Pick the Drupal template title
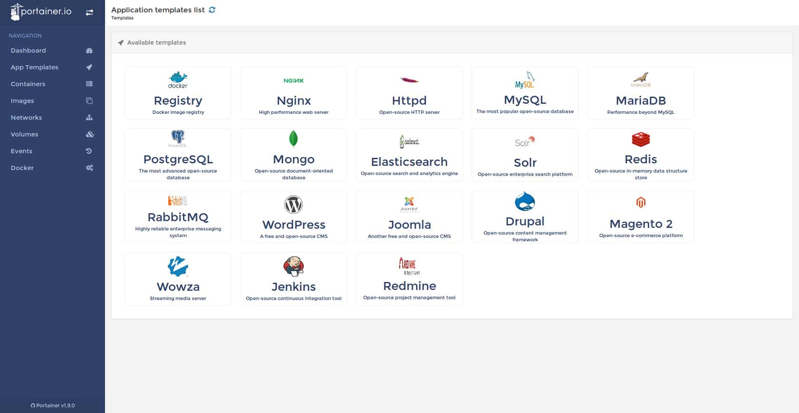Image resolution: width=799 pixels, height=413 pixels. (525, 221)
